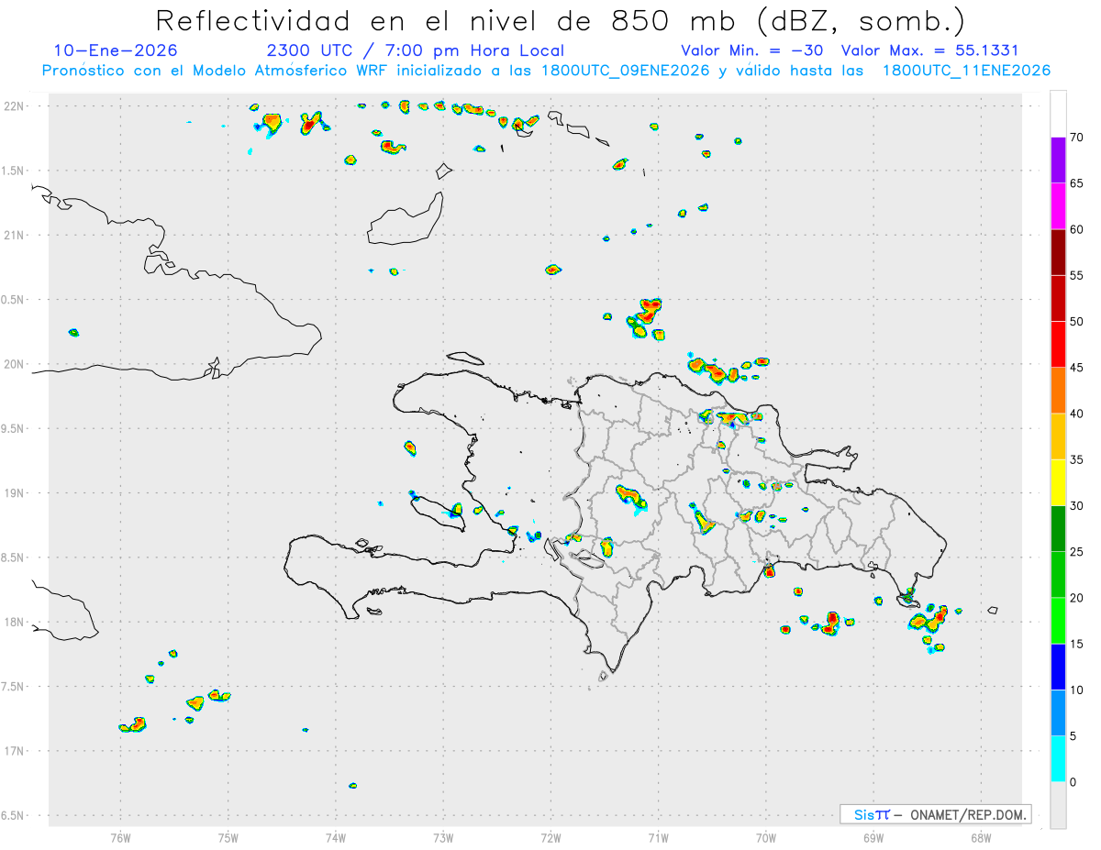Viewport: 1101px width, 850px height.
Task: Click the longitude axis label "70W"
Action: pyautogui.click(x=766, y=837)
